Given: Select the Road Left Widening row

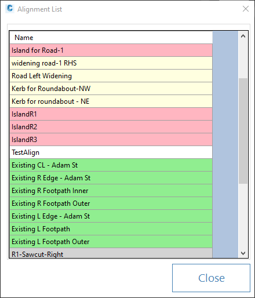Looking at the screenshot, I should [111, 76].
